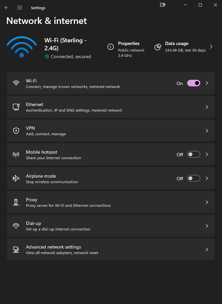Turn off the Wi-Fi toggle
The height and width of the screenshot is (304, 222).
(x=193, y=83)
